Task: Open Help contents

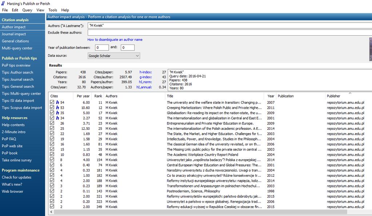Action: point(13,125)
